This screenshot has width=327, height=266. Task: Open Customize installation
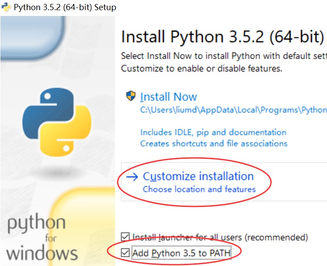click(198, 176)
